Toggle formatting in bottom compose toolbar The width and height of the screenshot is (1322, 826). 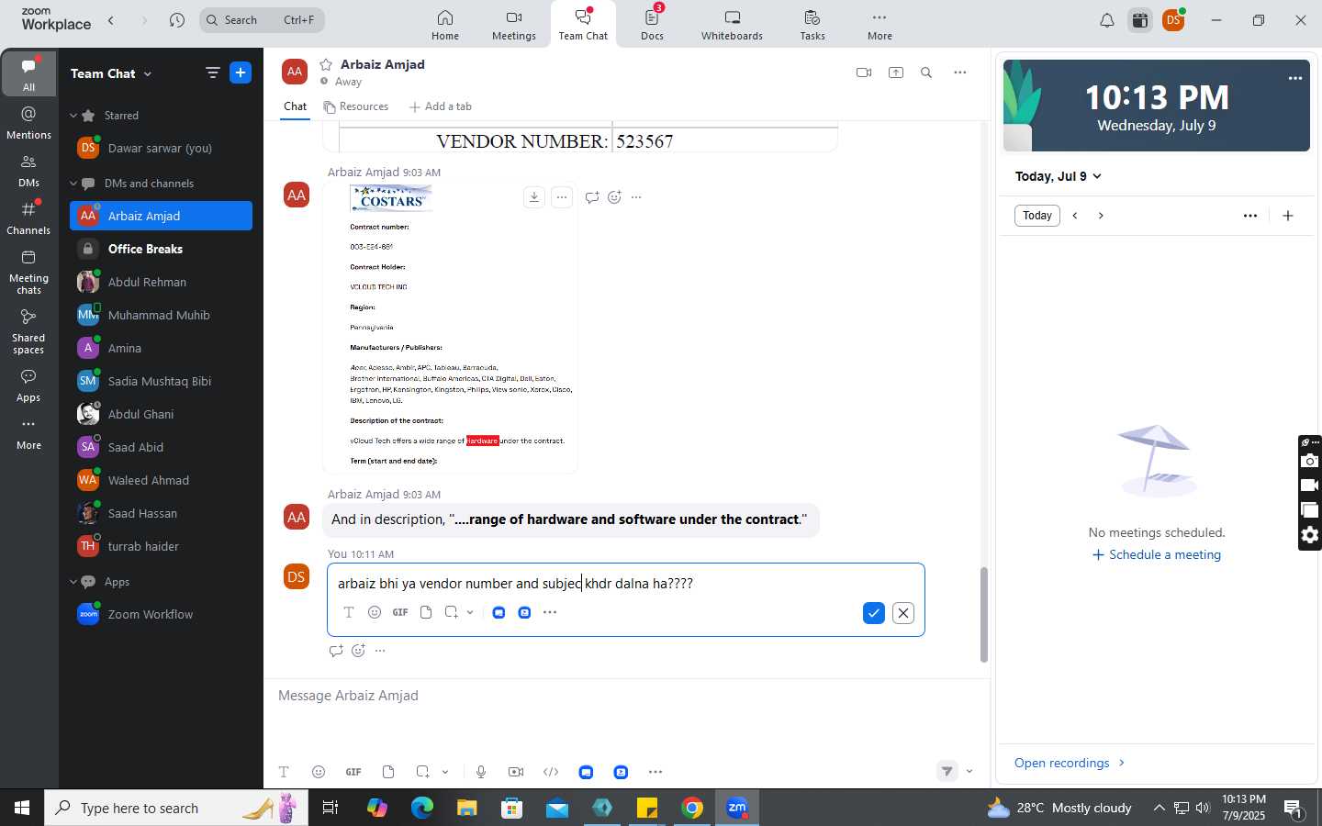pyautogui.click(x=284, y=772)
